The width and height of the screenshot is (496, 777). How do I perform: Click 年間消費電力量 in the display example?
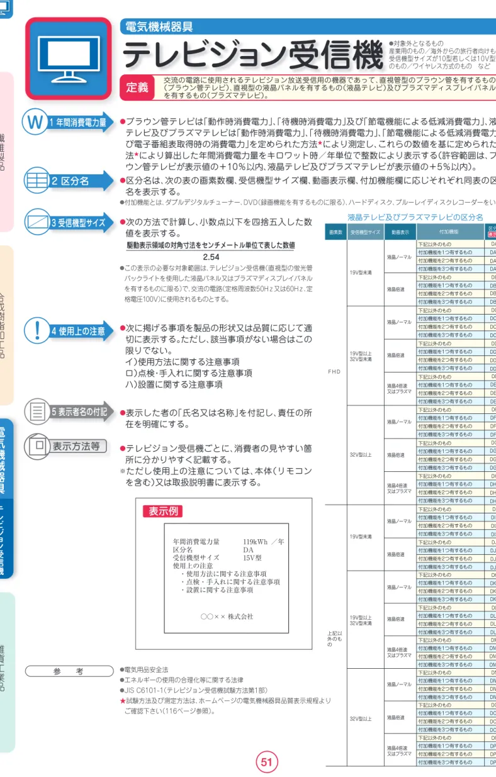(x=196, y=541)
